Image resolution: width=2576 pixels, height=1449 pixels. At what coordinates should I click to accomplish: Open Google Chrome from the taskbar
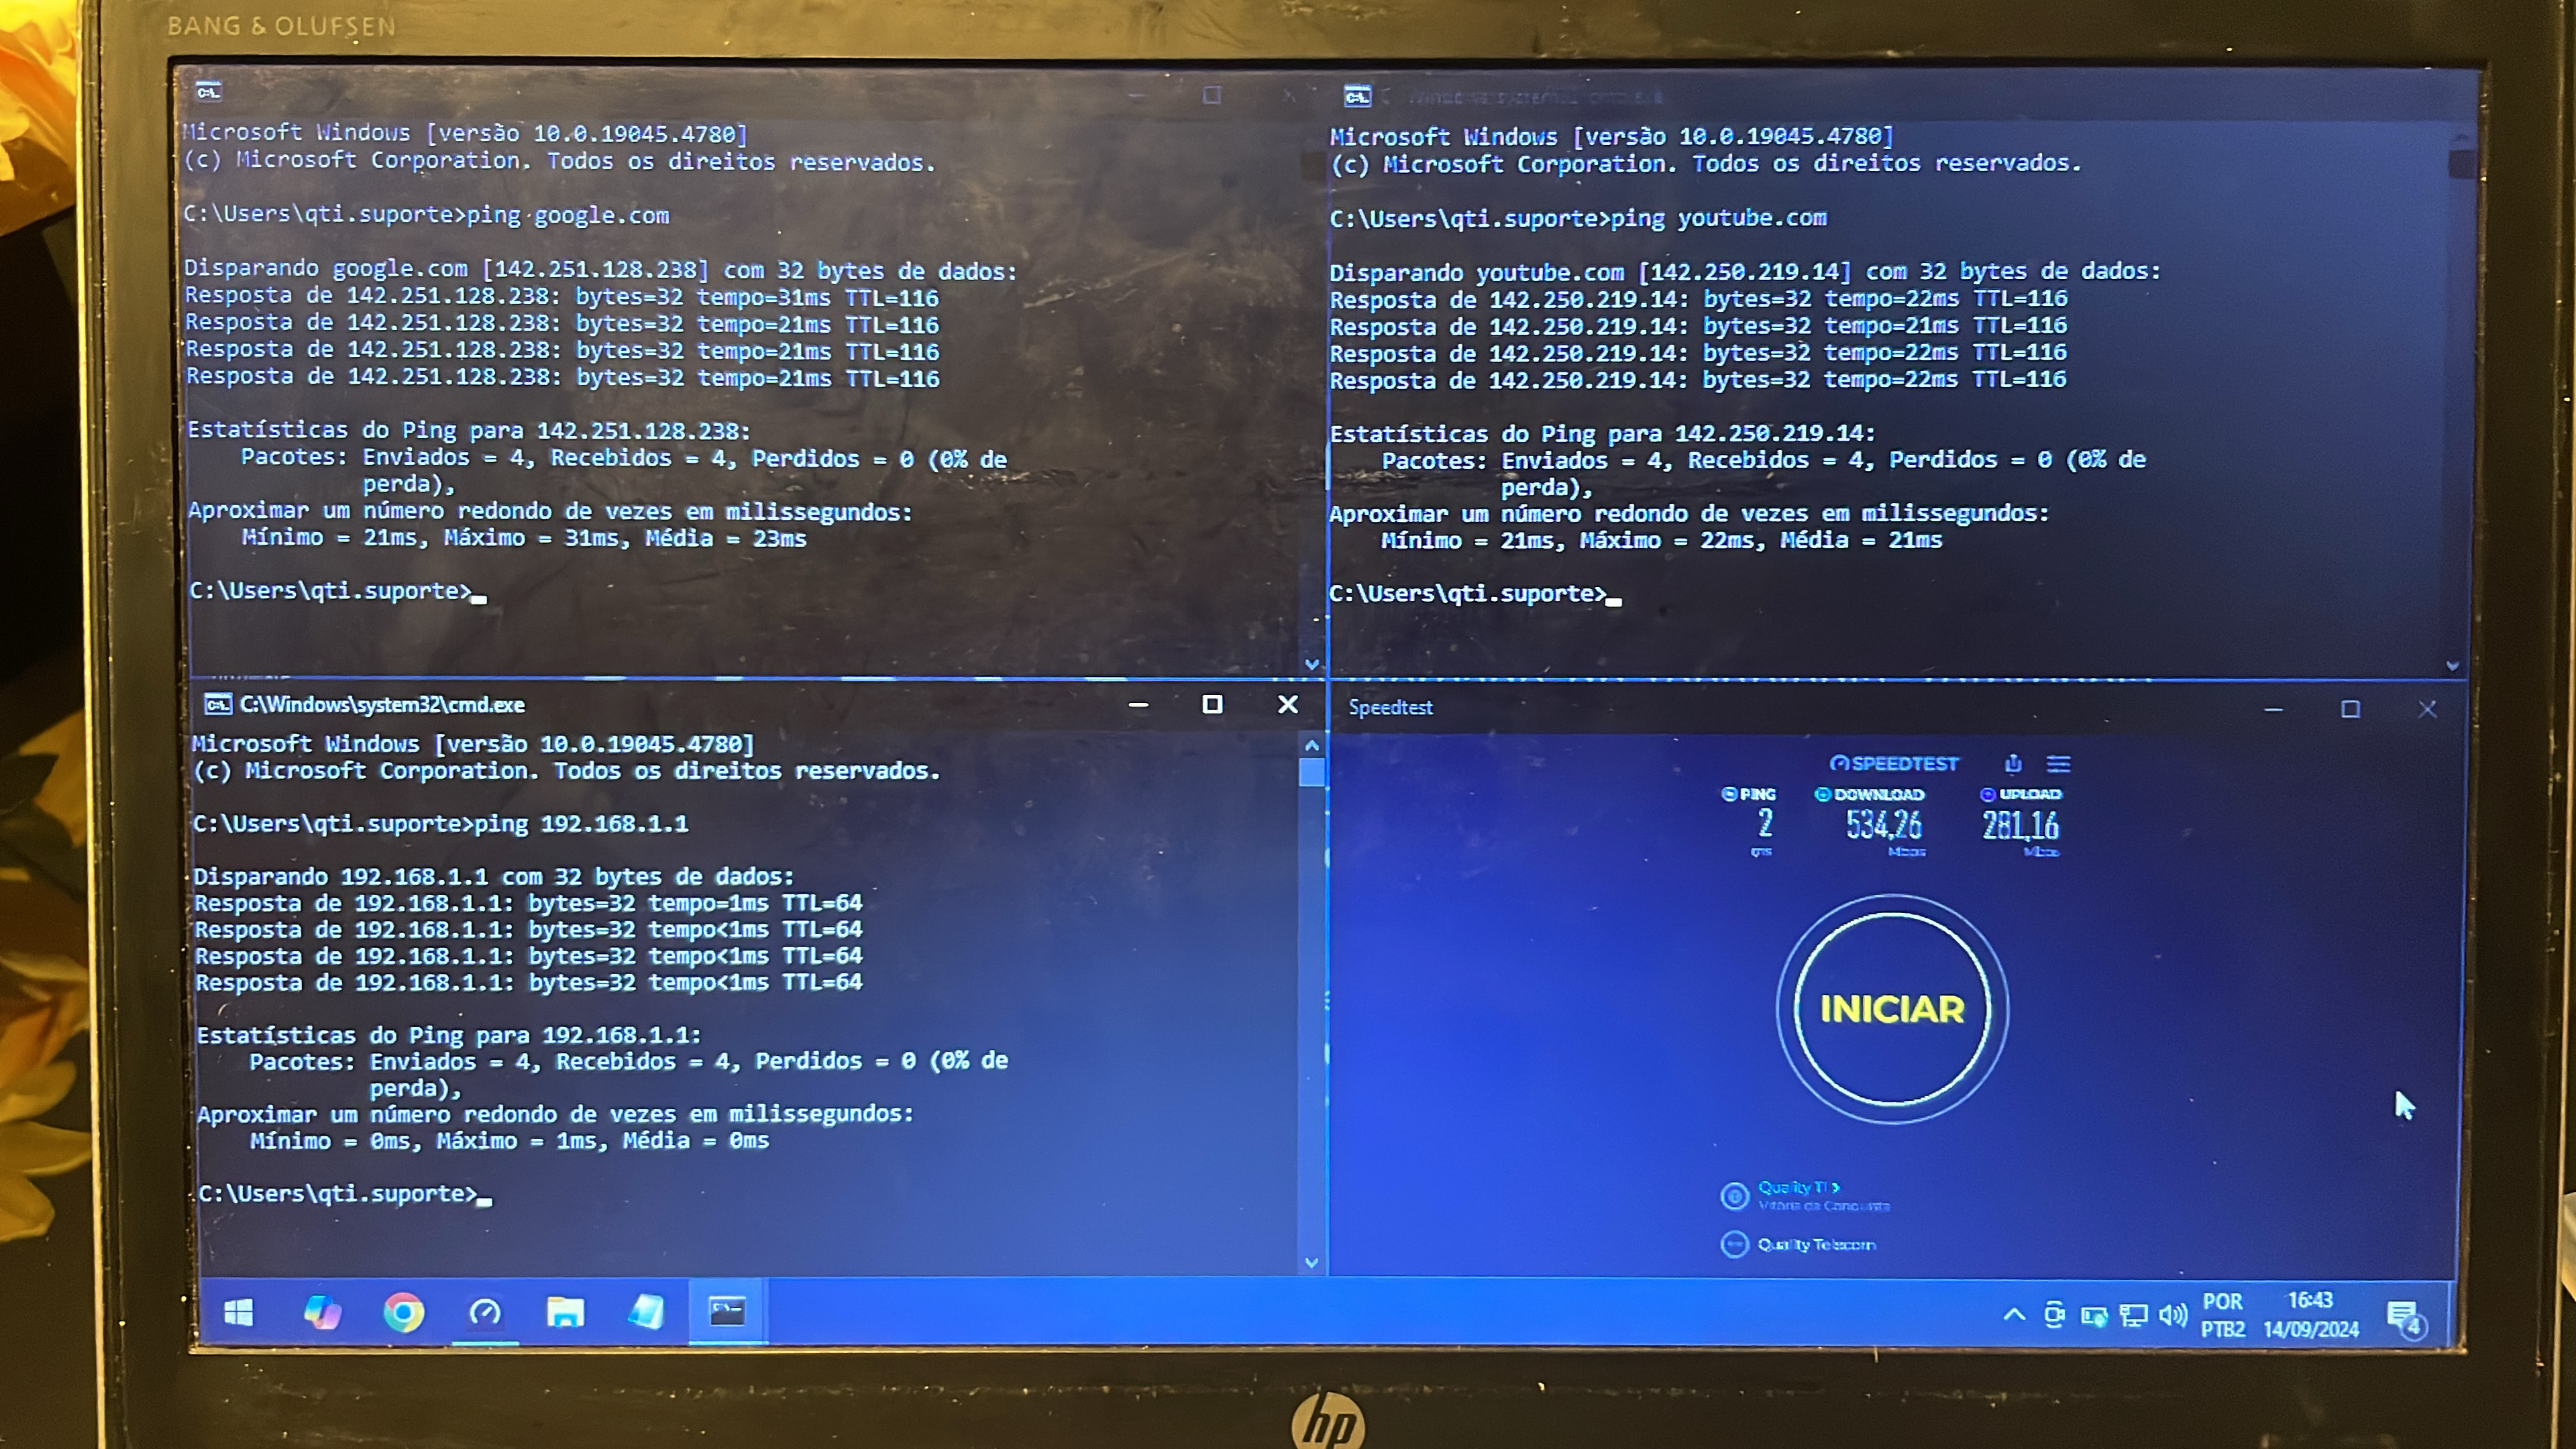404,1312
